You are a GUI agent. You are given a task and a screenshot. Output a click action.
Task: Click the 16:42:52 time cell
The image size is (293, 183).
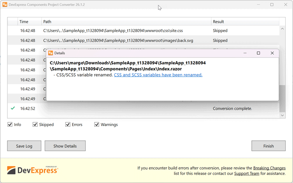coord(28,109)
